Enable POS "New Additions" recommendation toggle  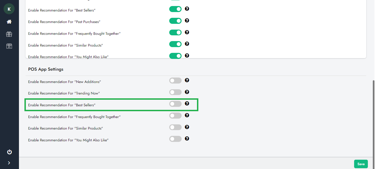pyautogui.click(x=175, y=81)
